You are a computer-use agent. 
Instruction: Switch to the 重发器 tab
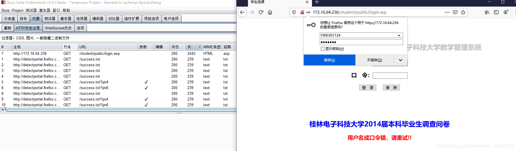coord(66,19)
